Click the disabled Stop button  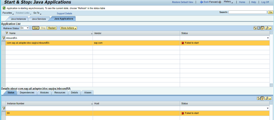point(43,28)
